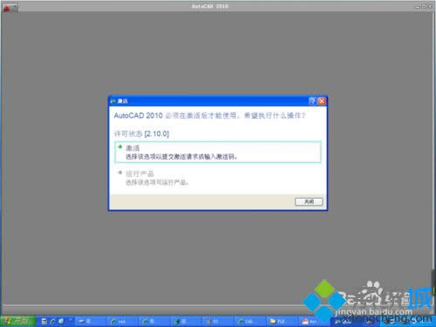Open the Windows Start button 开始
Screen dimensions: 436x327
[18, 321]
